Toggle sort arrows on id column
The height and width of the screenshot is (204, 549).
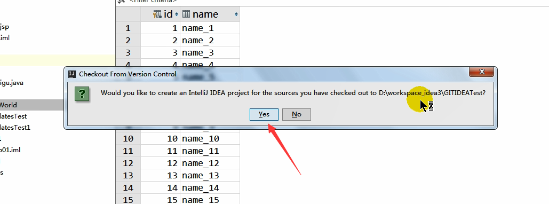tap(177, 14)
